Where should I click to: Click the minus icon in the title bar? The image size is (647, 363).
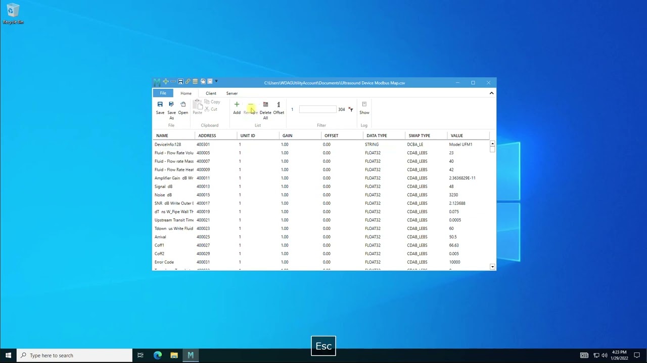(173, 82)
